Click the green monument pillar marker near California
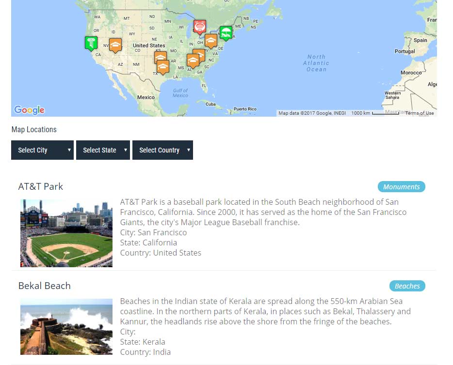Image resolution: width=453 pixels, height=365 pixels. tap(91, 44)
